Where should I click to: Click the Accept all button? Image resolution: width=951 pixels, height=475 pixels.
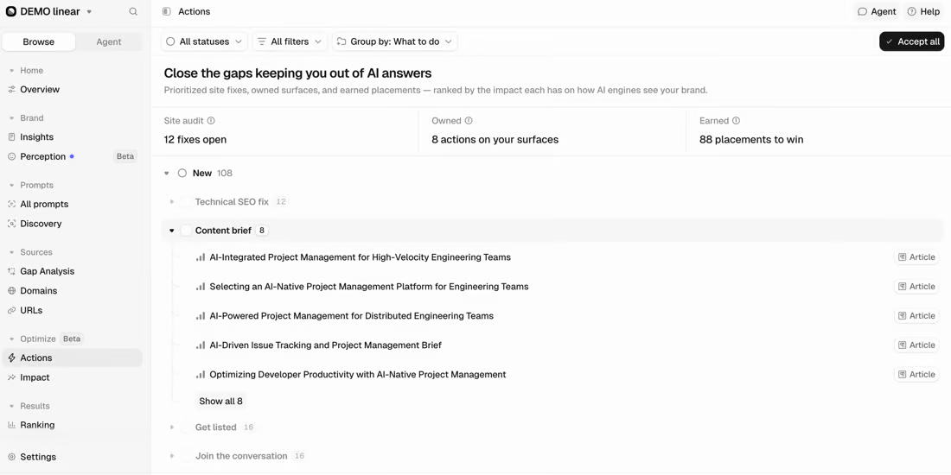pyautogui.click(x=911, y=41)
